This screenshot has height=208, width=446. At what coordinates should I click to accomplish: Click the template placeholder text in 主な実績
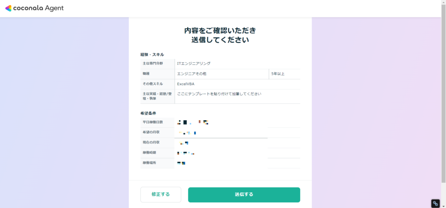click(220, 94)
